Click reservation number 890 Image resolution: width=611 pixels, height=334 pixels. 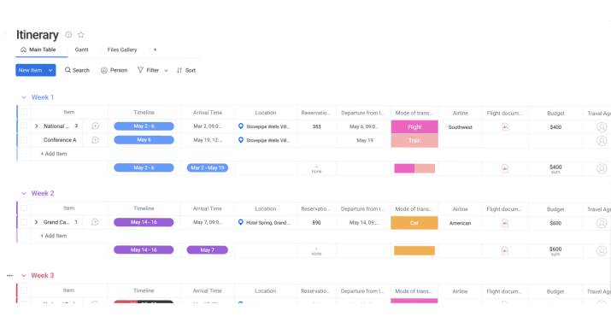(x=316, y=223)
